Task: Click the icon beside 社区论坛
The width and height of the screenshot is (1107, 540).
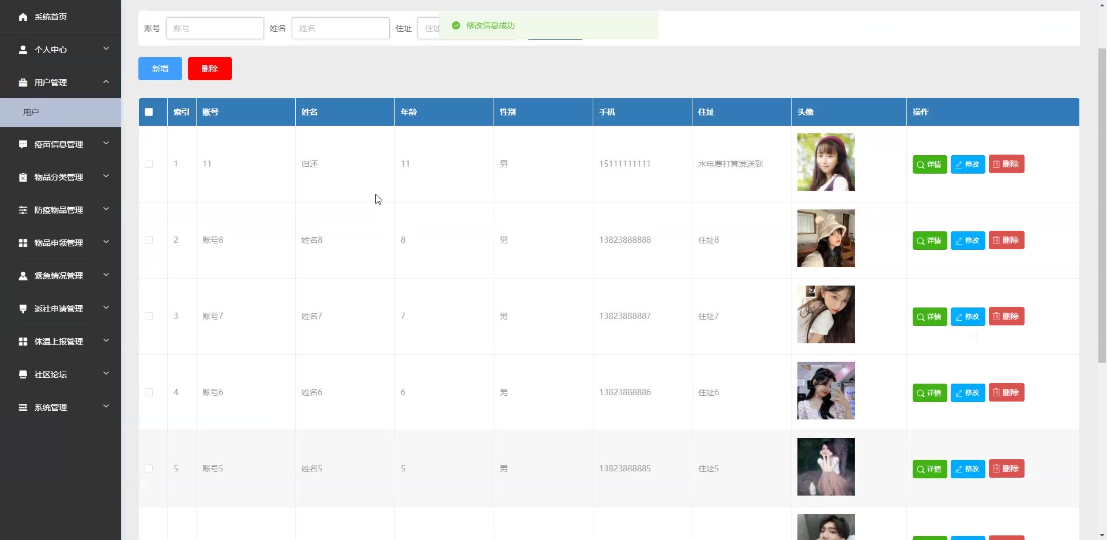Action: coord(23,374)
